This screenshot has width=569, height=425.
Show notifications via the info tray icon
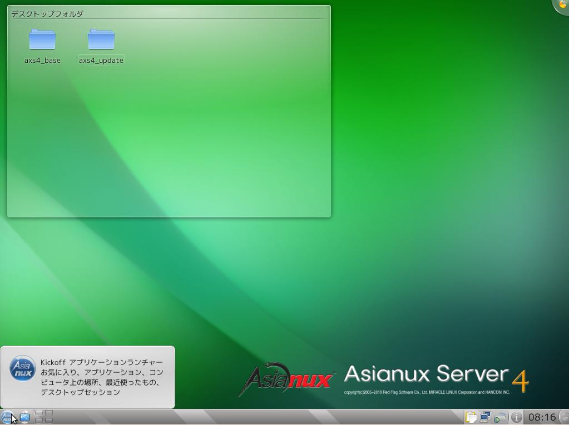point(516,417)
